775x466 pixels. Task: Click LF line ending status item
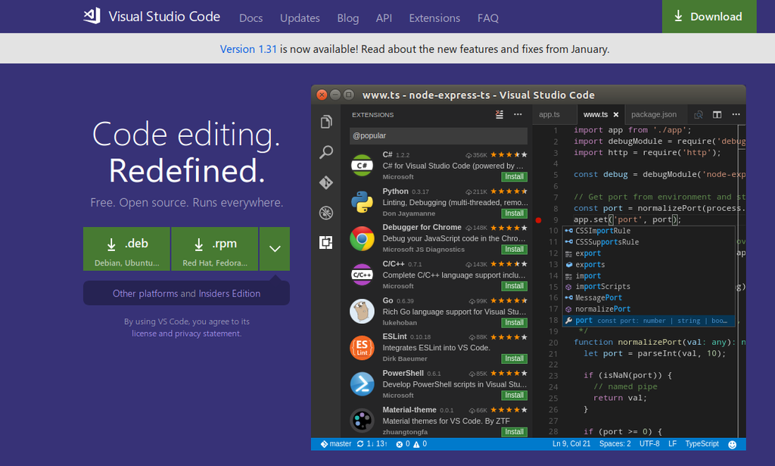click(x=672, y=444)
